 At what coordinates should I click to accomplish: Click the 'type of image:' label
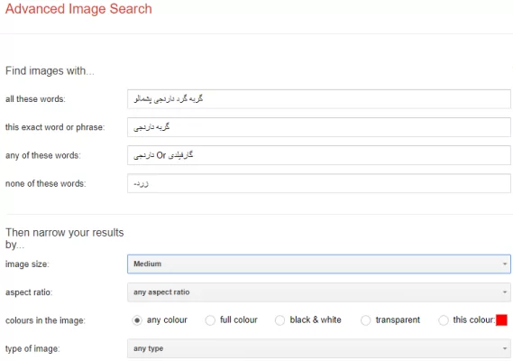point(32,348)
